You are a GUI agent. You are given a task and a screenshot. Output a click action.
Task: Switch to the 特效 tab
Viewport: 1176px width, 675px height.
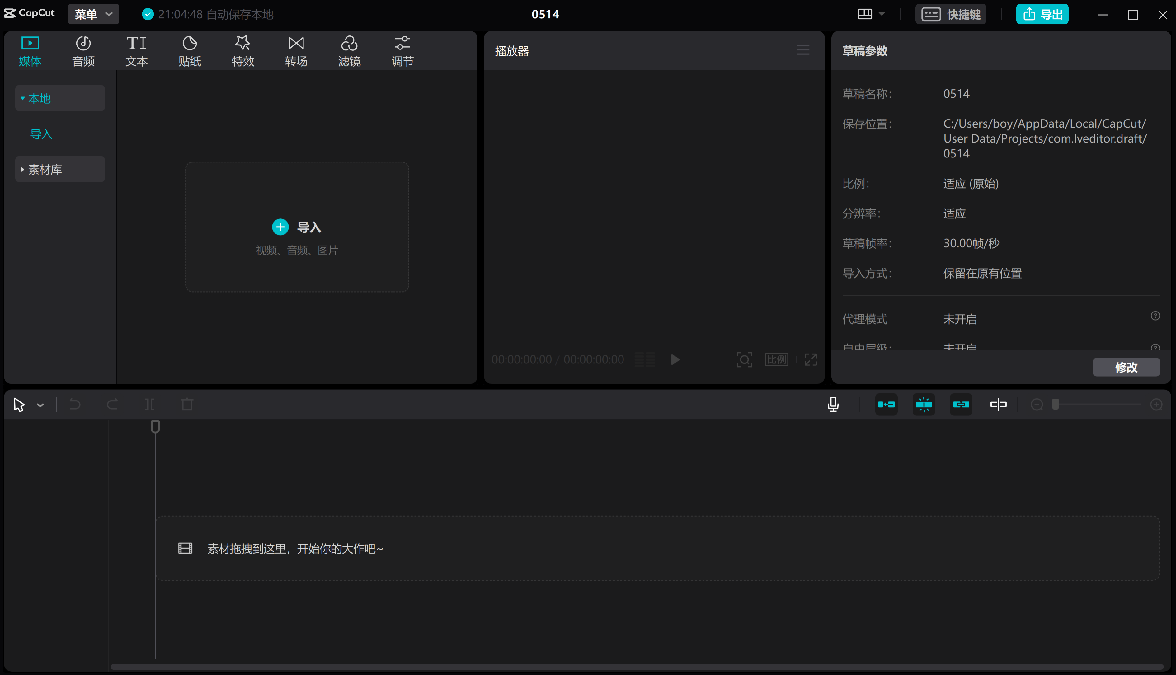point(242,50)
